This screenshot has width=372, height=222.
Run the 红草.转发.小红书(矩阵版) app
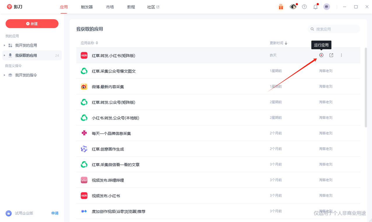pos(321,55)
